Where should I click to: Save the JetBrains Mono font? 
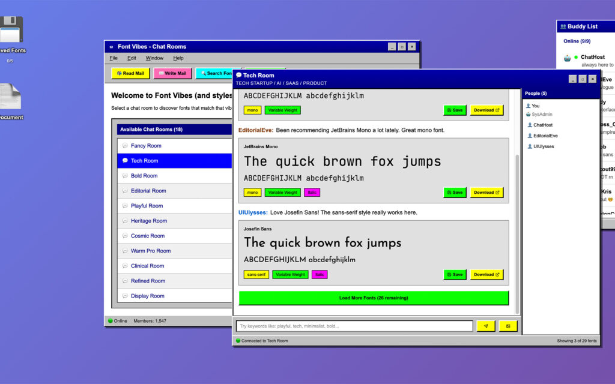pyautogui.click(x=455, y=193)
